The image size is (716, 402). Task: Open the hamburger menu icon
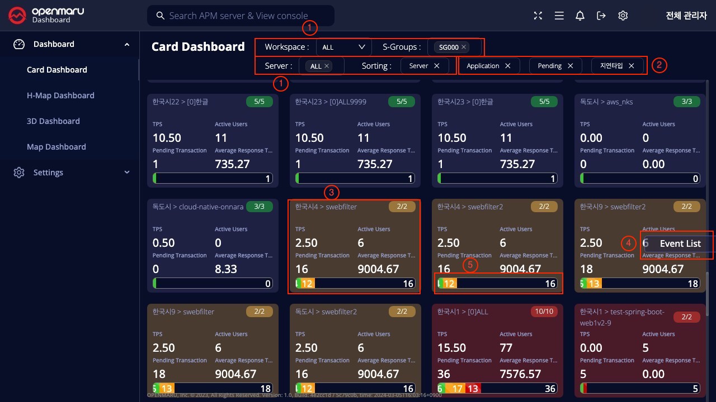pyautogui.click(x=559, y=16)
